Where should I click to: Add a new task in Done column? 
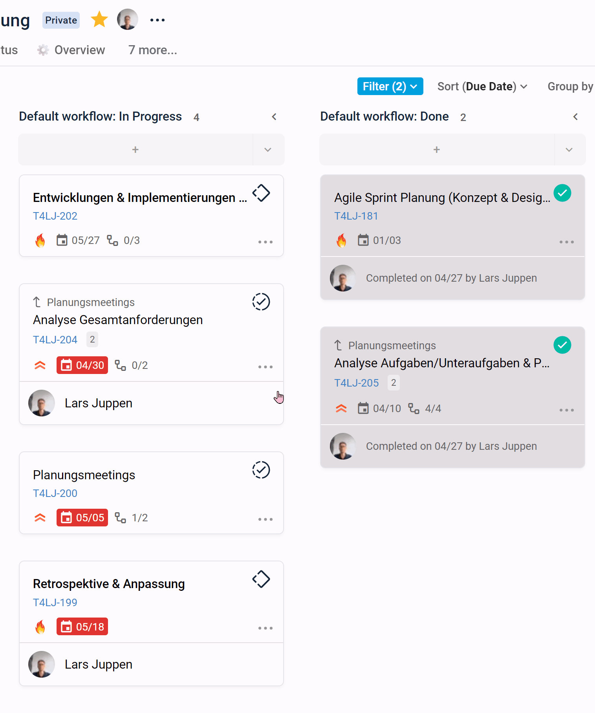coord(437,150)
